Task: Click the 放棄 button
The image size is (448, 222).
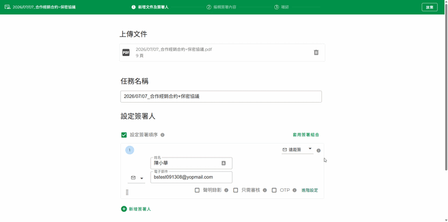Action: click(x=430, y=7)
